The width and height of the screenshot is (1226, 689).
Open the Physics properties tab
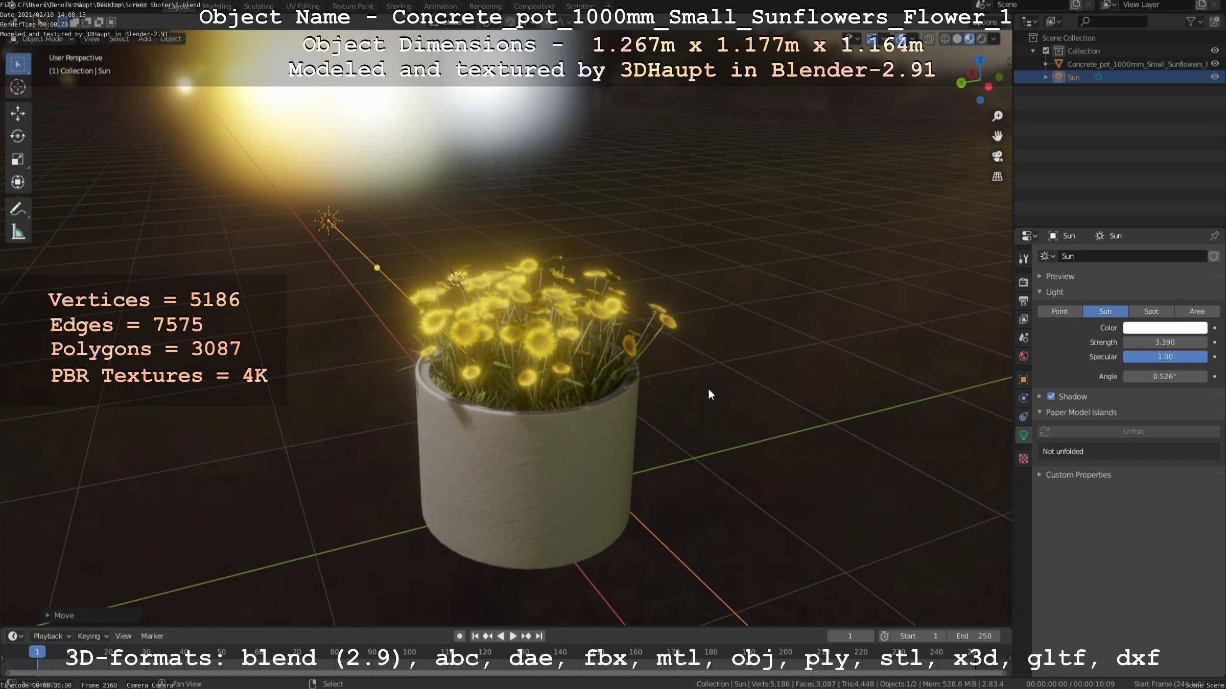click(x=1023, y=398)
